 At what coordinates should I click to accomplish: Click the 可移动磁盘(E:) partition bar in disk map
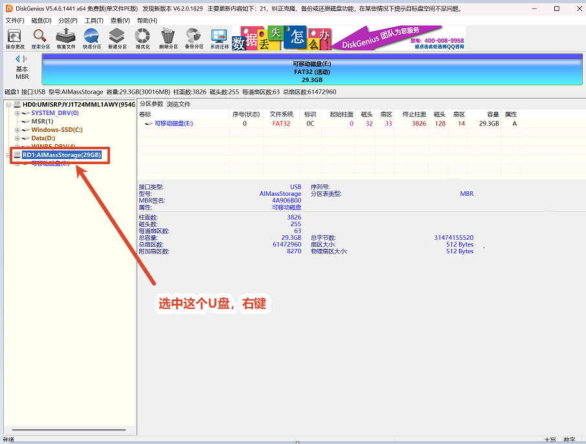click(x=312, y=69)
